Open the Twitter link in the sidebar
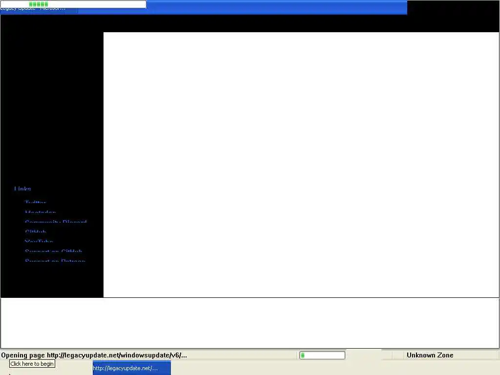 click(x=35, y=202)
